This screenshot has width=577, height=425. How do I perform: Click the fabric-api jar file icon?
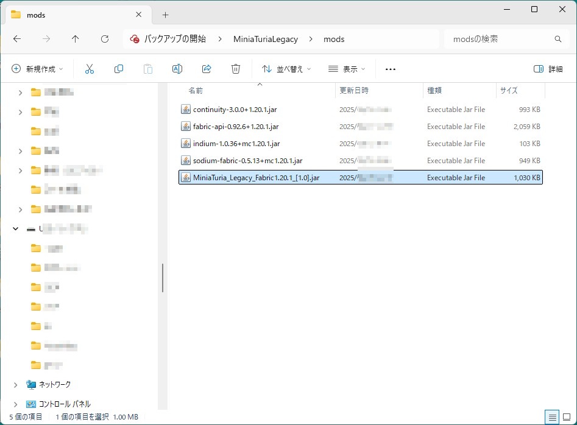186,127
